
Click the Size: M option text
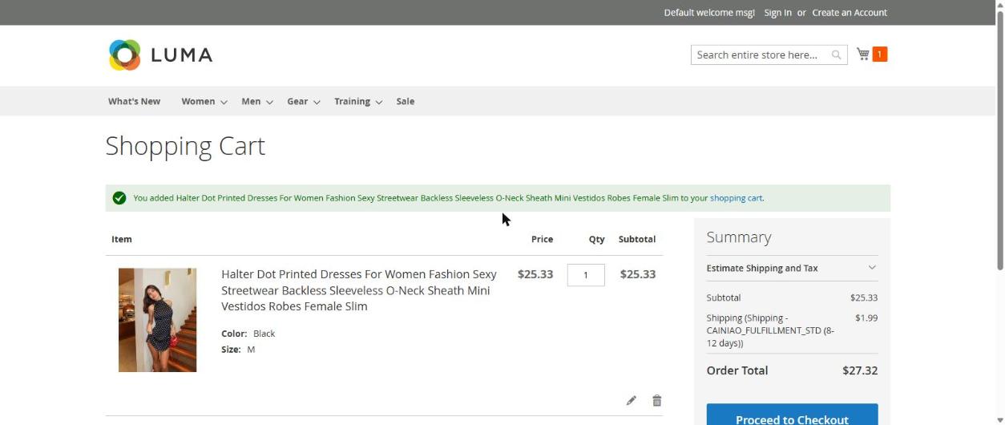pos(238,350)
